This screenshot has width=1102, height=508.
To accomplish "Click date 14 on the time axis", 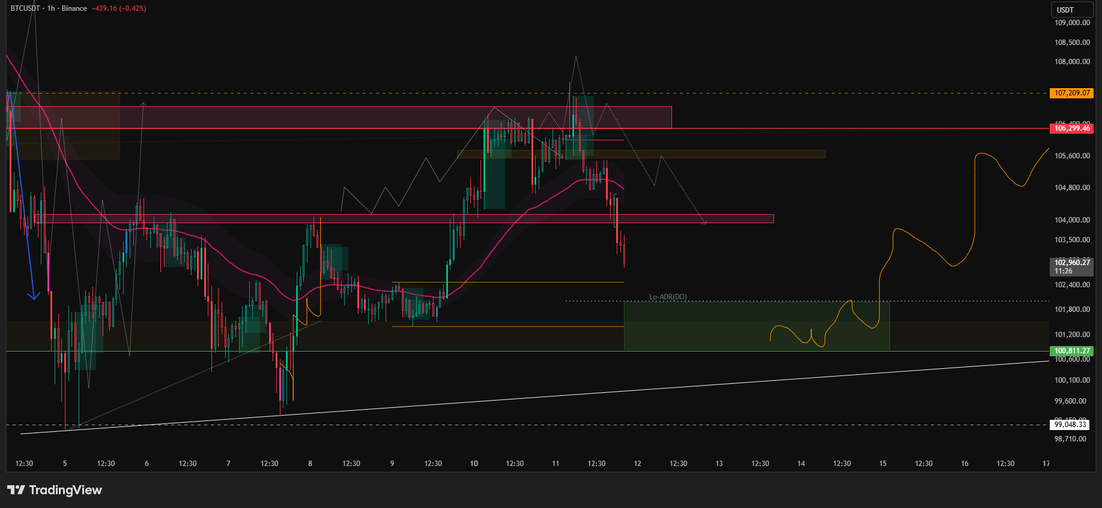I will click(801, 464).
